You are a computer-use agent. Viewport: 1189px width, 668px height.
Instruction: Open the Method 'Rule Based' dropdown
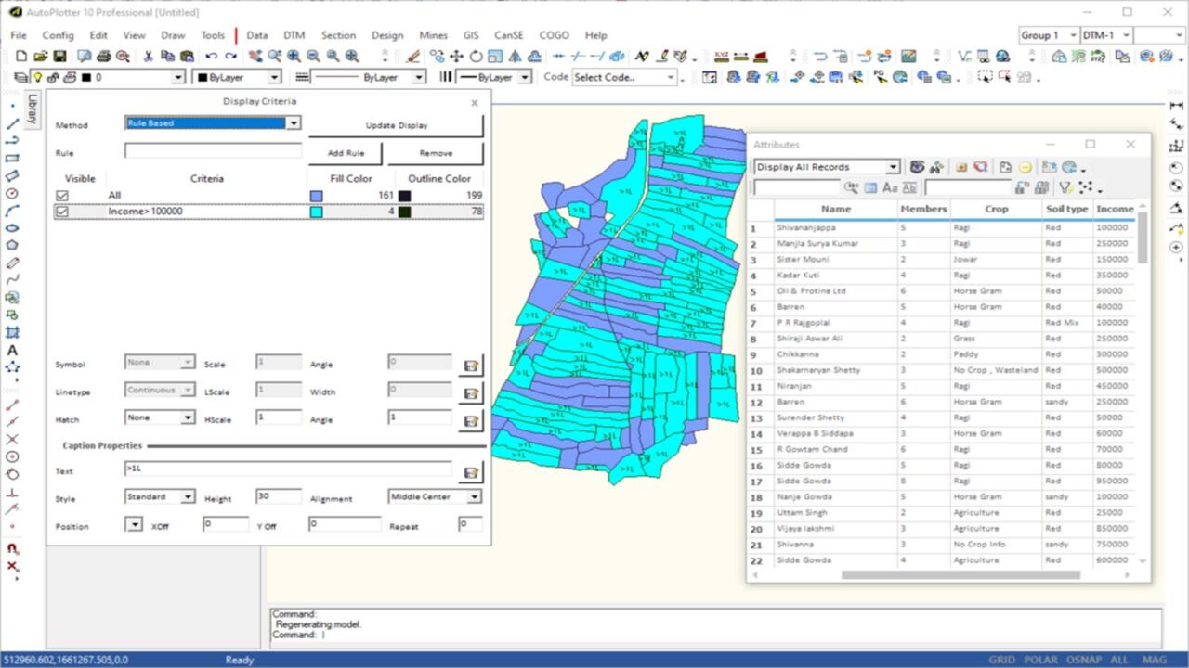294,123
